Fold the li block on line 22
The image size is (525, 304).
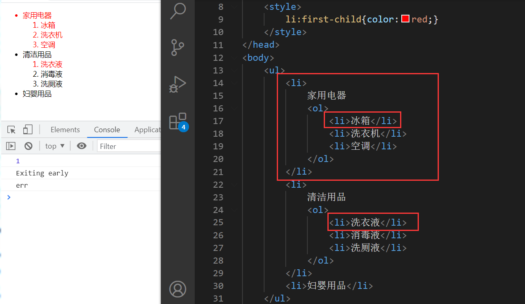pyautogui.click(x=234, y=184)
